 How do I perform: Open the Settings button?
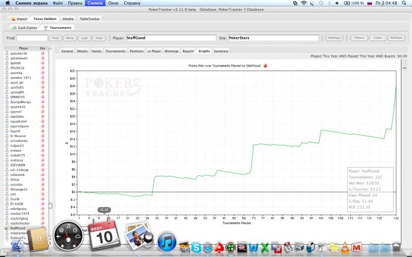click(334, 38)
